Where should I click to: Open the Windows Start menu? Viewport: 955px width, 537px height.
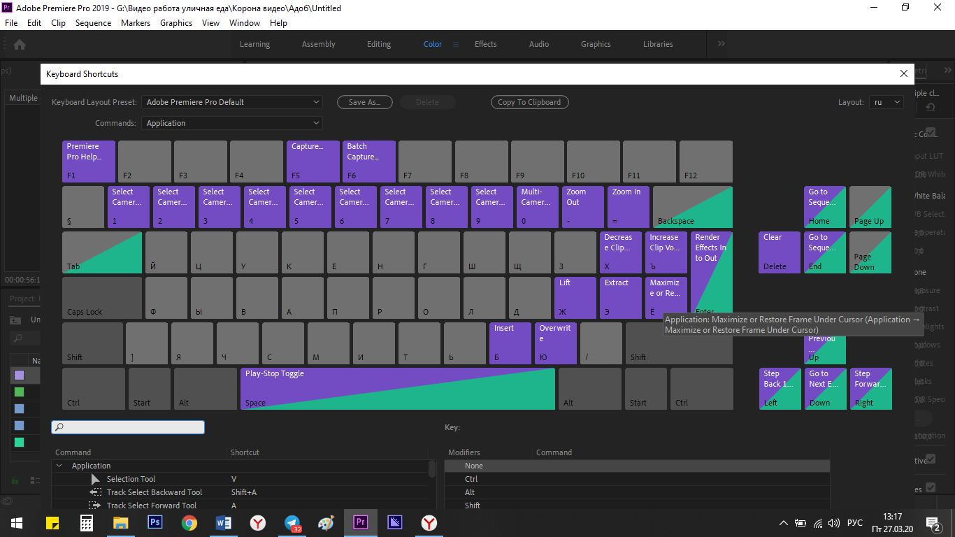point(17,522)
